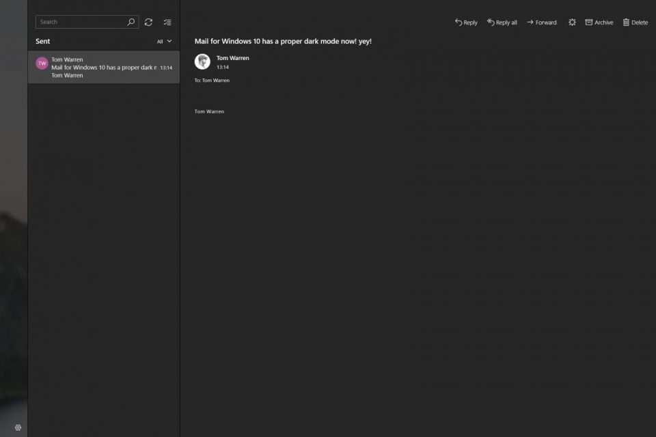Click the Sent folder header

[x=43, y=41]
